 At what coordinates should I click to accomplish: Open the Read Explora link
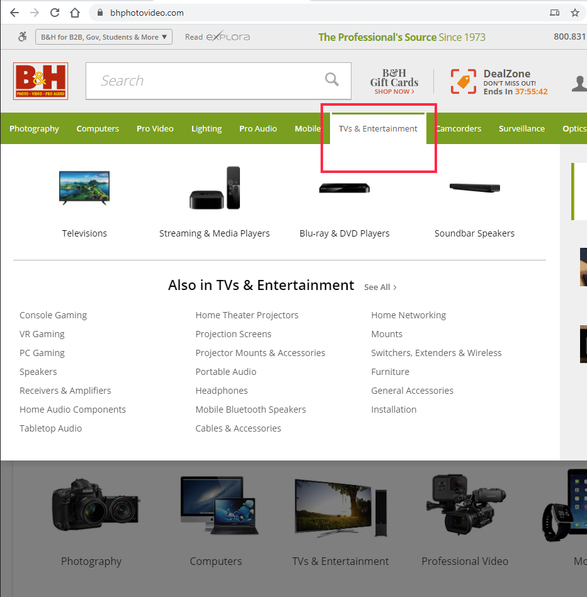[217, 37]
